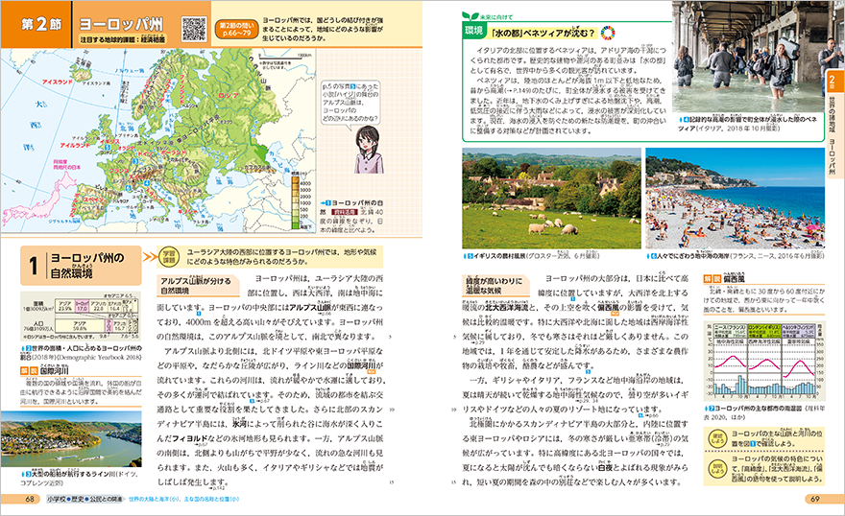Image resolution: width=845 pixels, height=516 pixels.
Task: Click the climate graph of European cities
Action: coord(764,363)
